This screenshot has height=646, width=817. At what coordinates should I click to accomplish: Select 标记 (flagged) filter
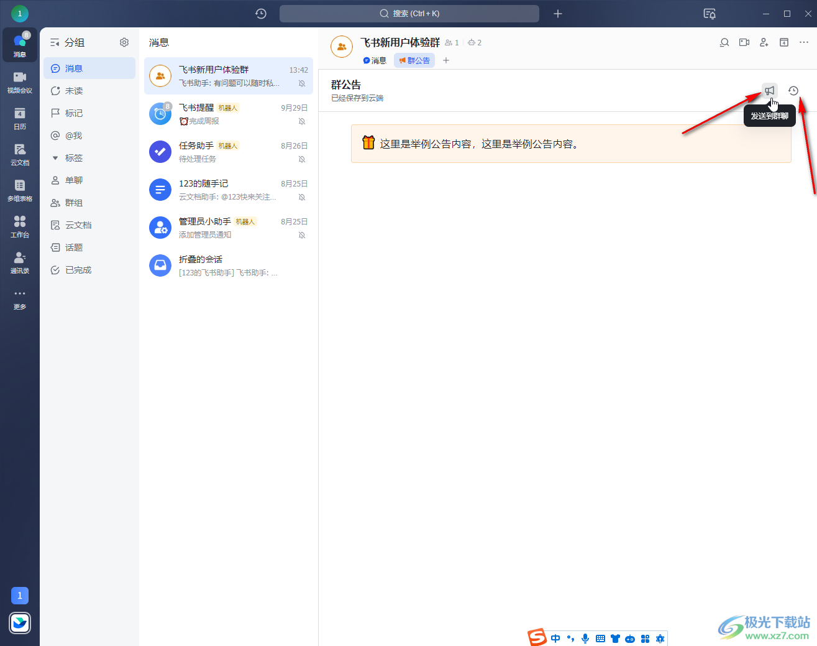pyautogui.click(x=89, y=113)
